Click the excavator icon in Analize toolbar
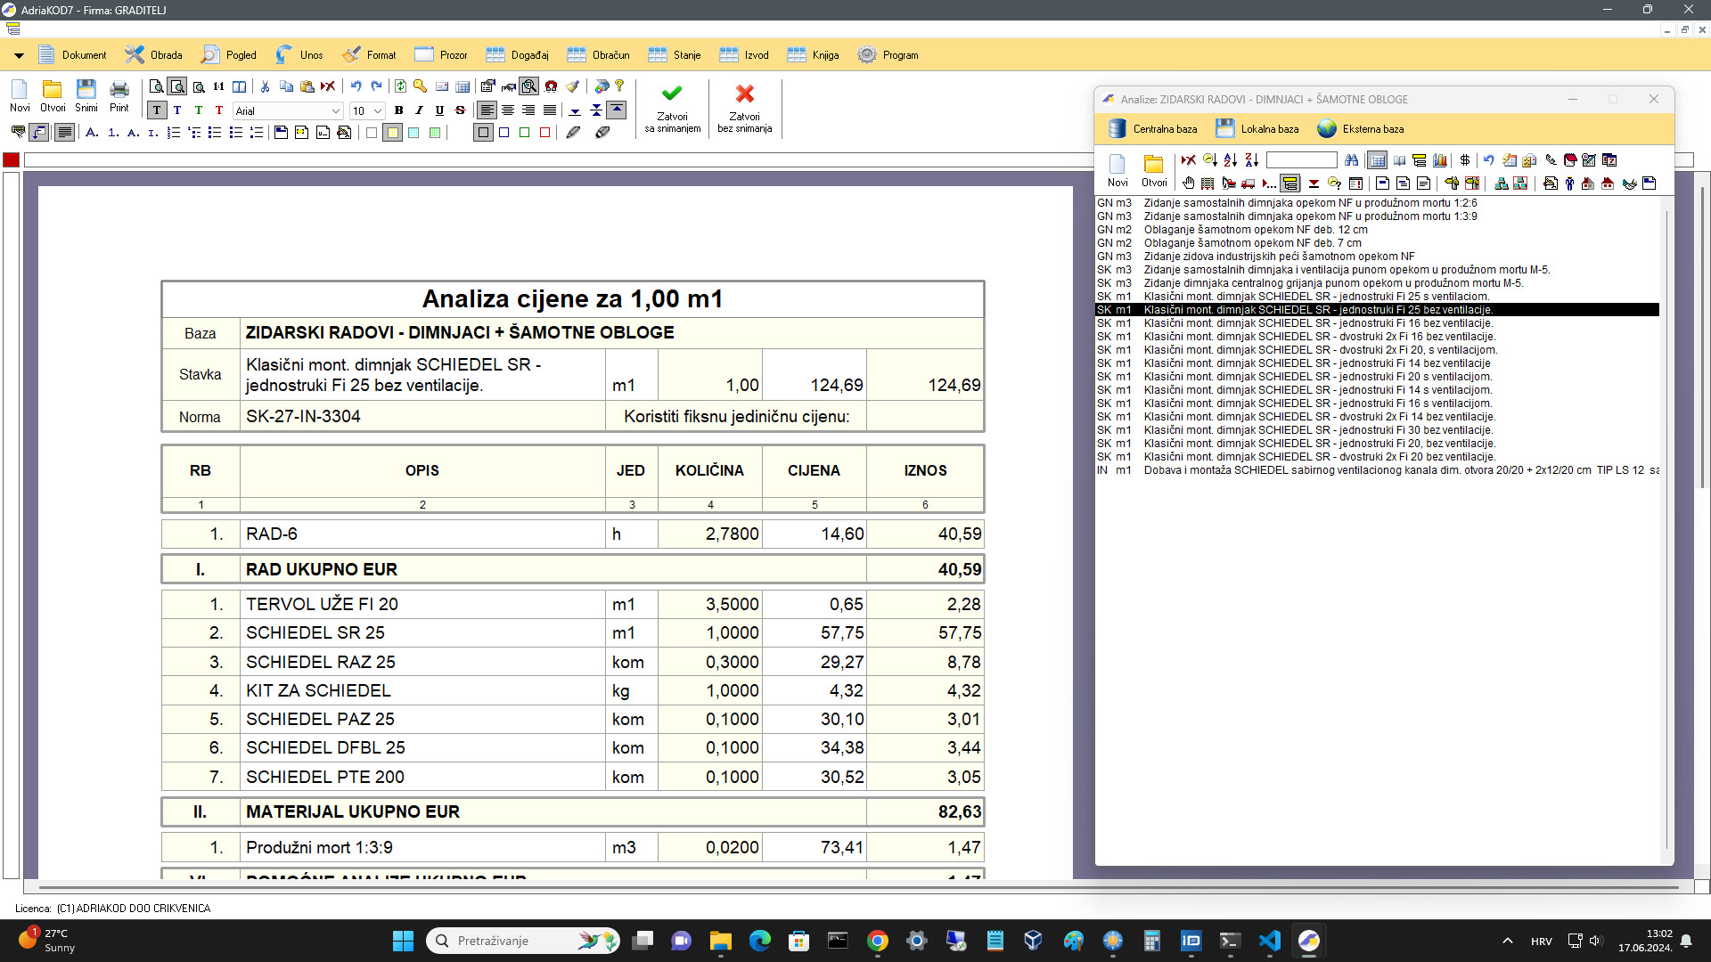Image resolution: width=1711 pixels, height=962 pixels. coord(1229,183)
